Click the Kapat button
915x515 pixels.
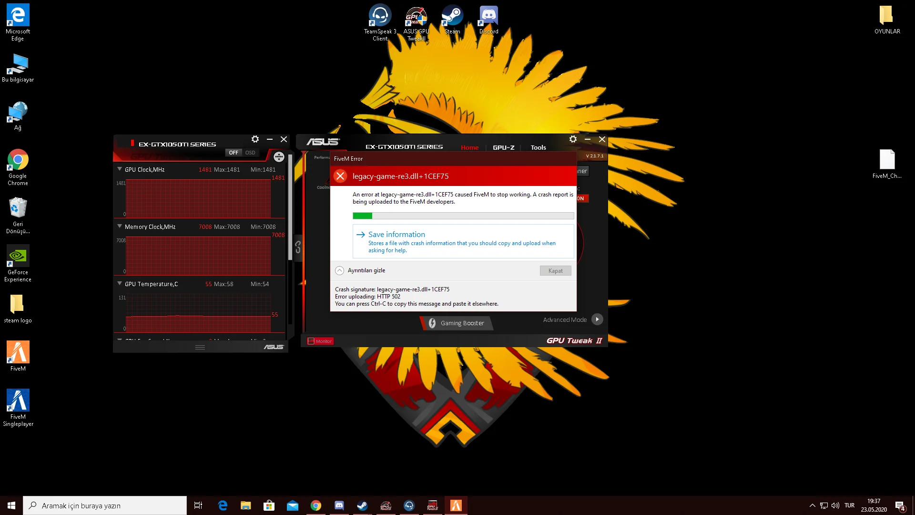(555, 271)
